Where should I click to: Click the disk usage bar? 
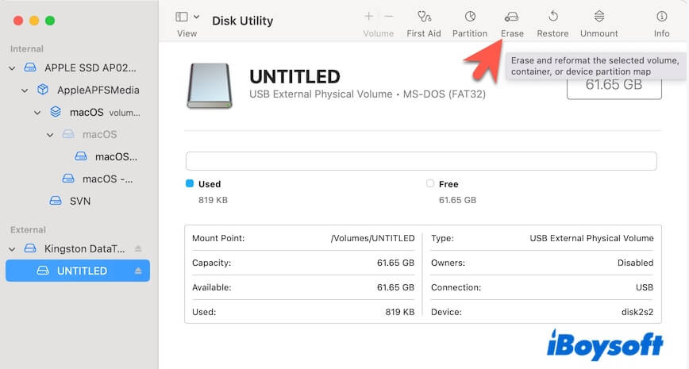(x=421, y=161)
